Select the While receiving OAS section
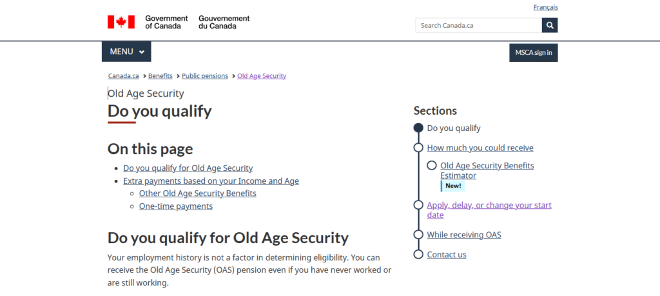Screen dimensions: 660x296 (464, 235)
